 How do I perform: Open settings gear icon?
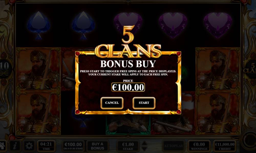[x=29, y=146]
